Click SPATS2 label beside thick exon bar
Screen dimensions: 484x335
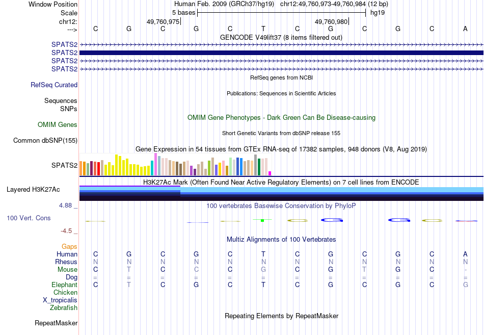click(64, 53)
